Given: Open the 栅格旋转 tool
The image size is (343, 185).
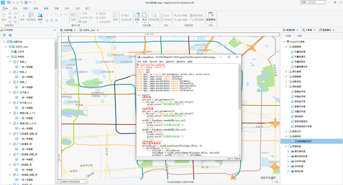Looking at the screenshot, I should pyautogui.click(x=297, y=116).
